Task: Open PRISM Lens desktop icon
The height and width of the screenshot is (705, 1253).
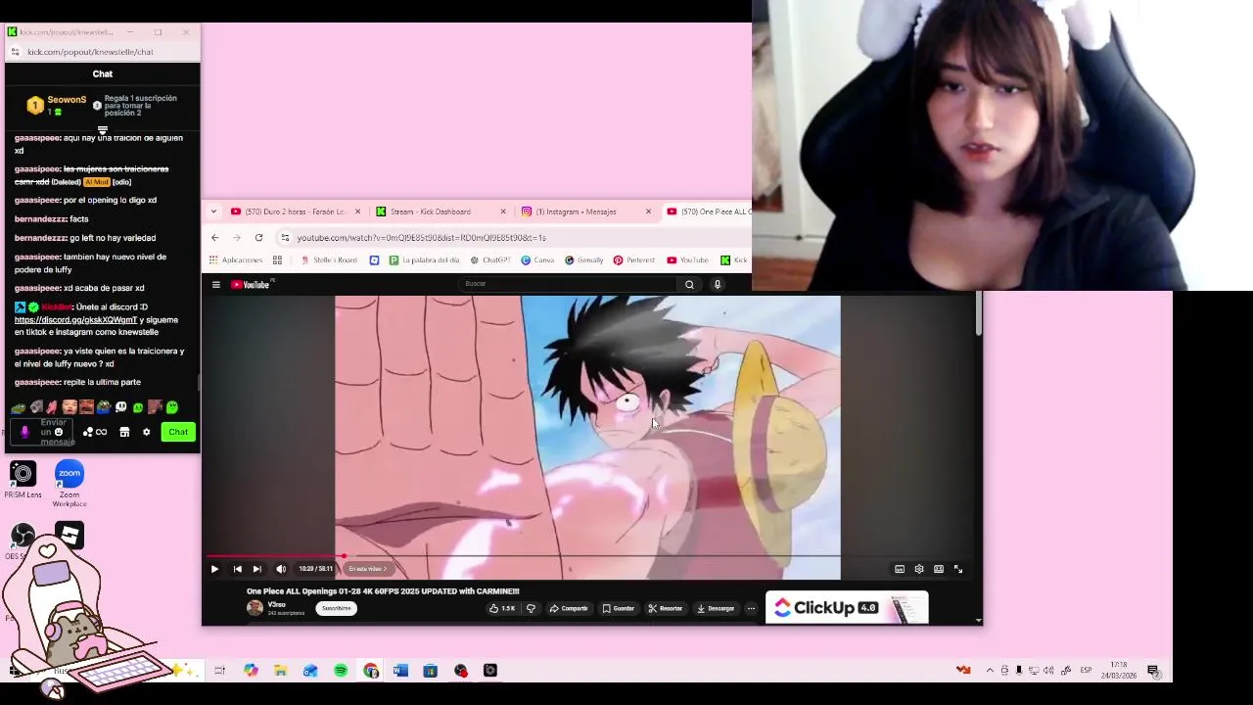Action: tap(23, 480)
